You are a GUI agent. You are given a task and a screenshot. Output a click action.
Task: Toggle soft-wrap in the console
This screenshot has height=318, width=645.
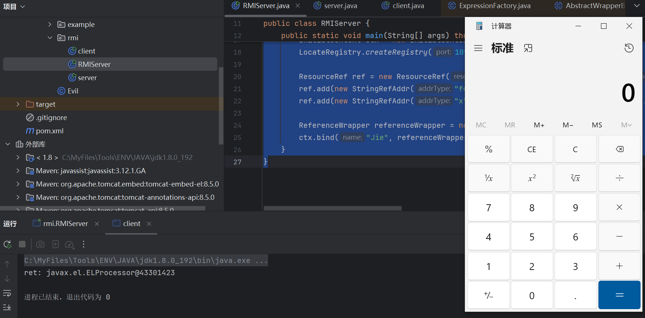click(7, 293)
